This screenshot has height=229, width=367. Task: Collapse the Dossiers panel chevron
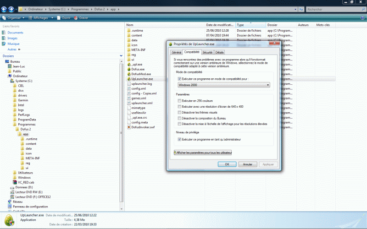click(121, 56)
